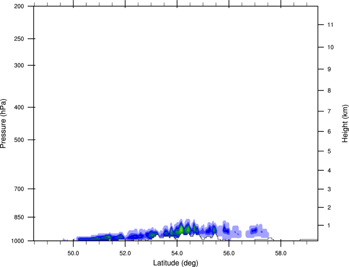The width and height of the screenshot is (349, 267).
Task: Click the yellow-green contour peak near 54 degrees
Action: click(x=181, y=229)
